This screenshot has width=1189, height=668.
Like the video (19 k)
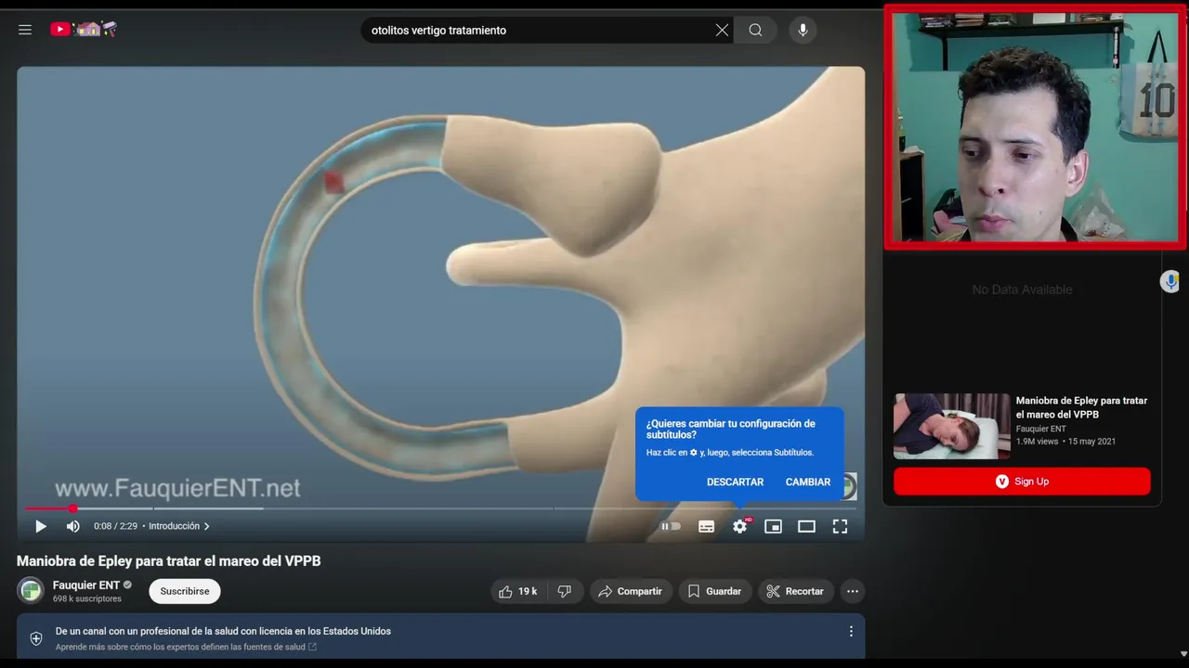tap(518, 591)
